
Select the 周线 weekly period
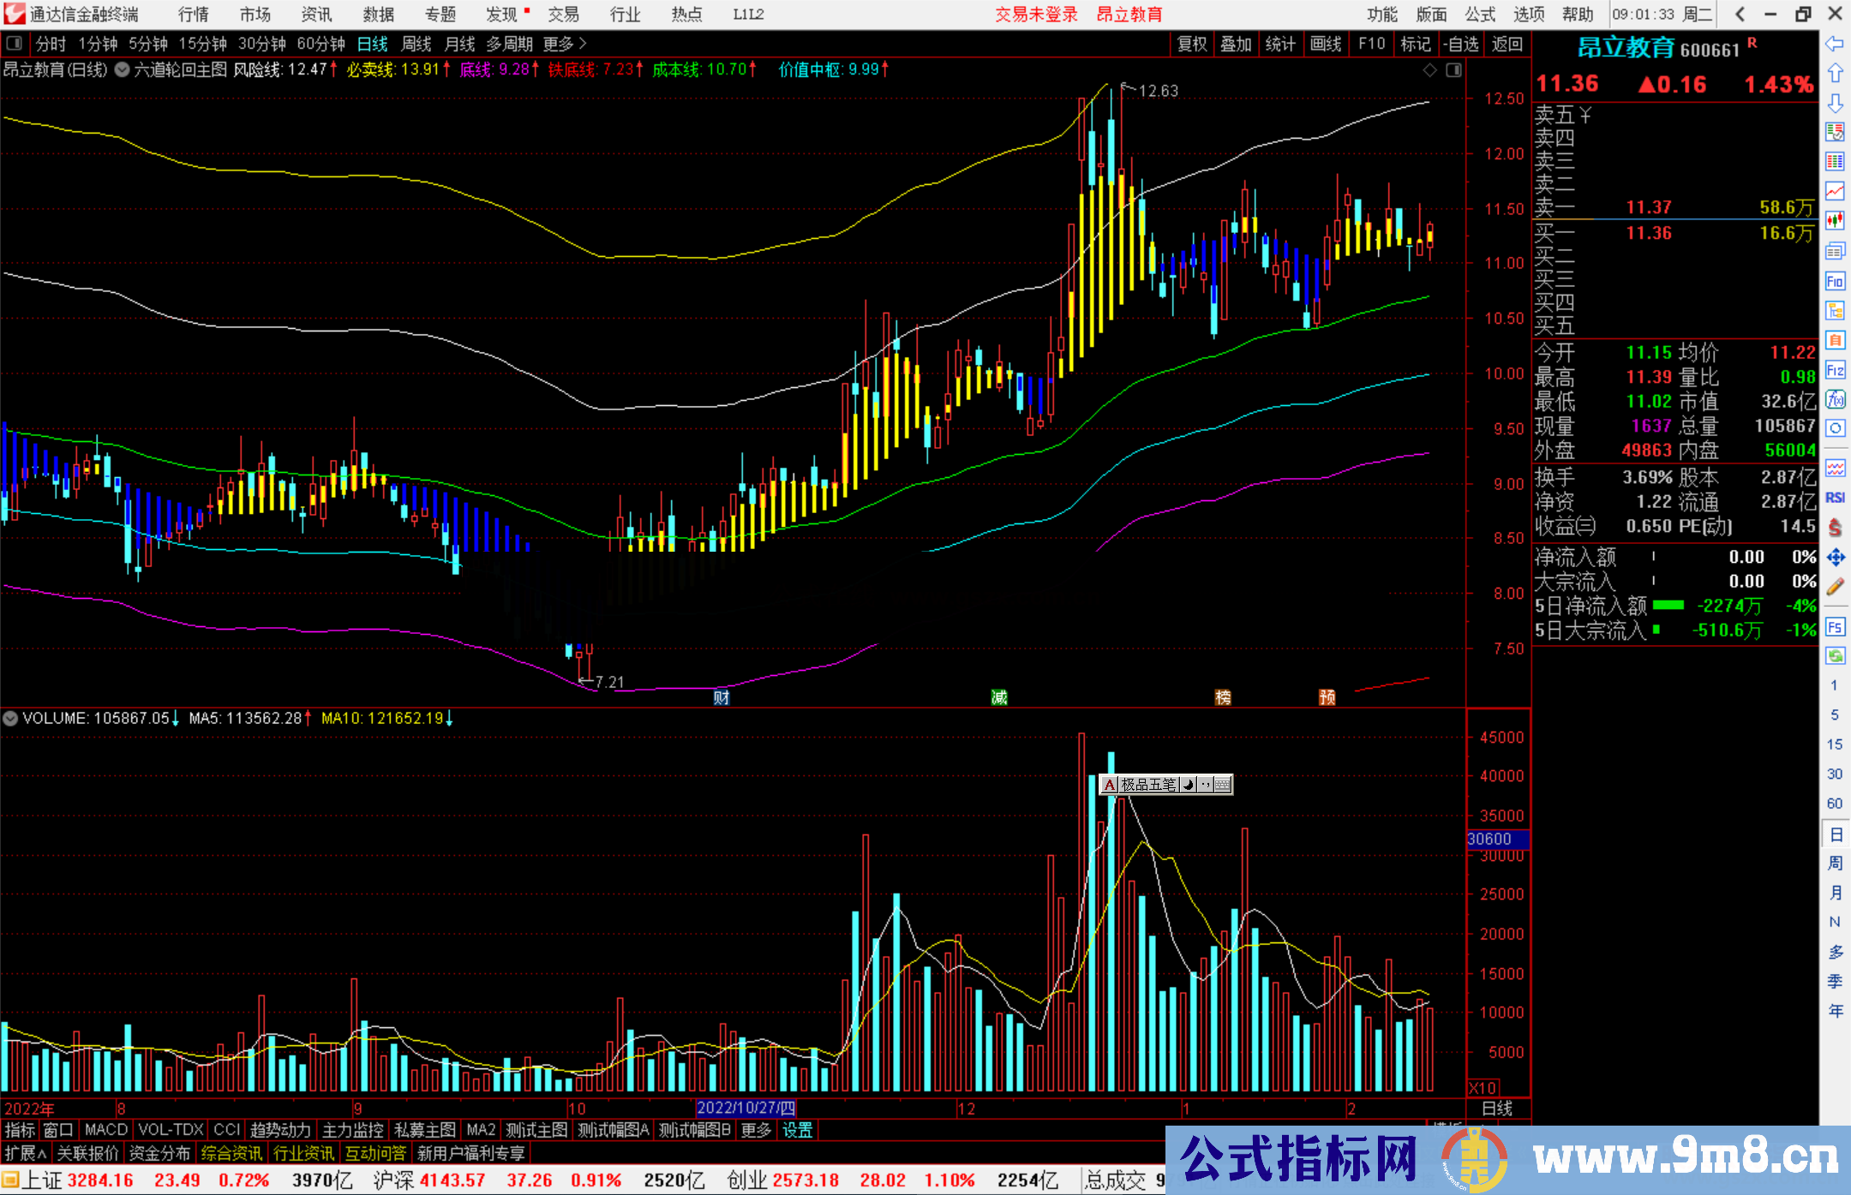click(416, 44)
